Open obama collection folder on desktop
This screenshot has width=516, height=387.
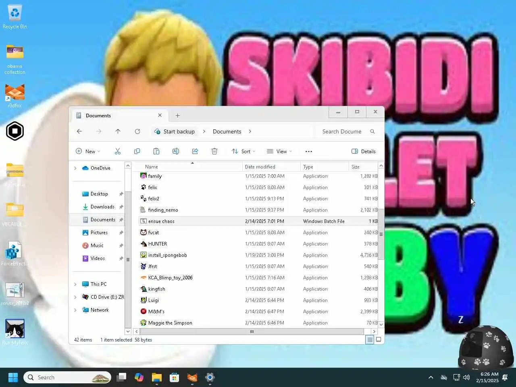[15, 60]
